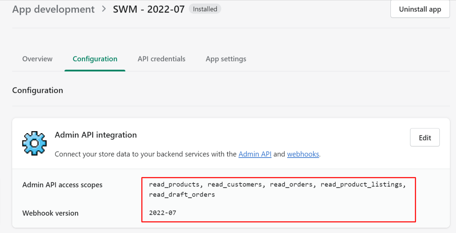The height and width of the screenshot is (233, 456).
Task: Click the Webhook version label
Action: tap(50, 213)
